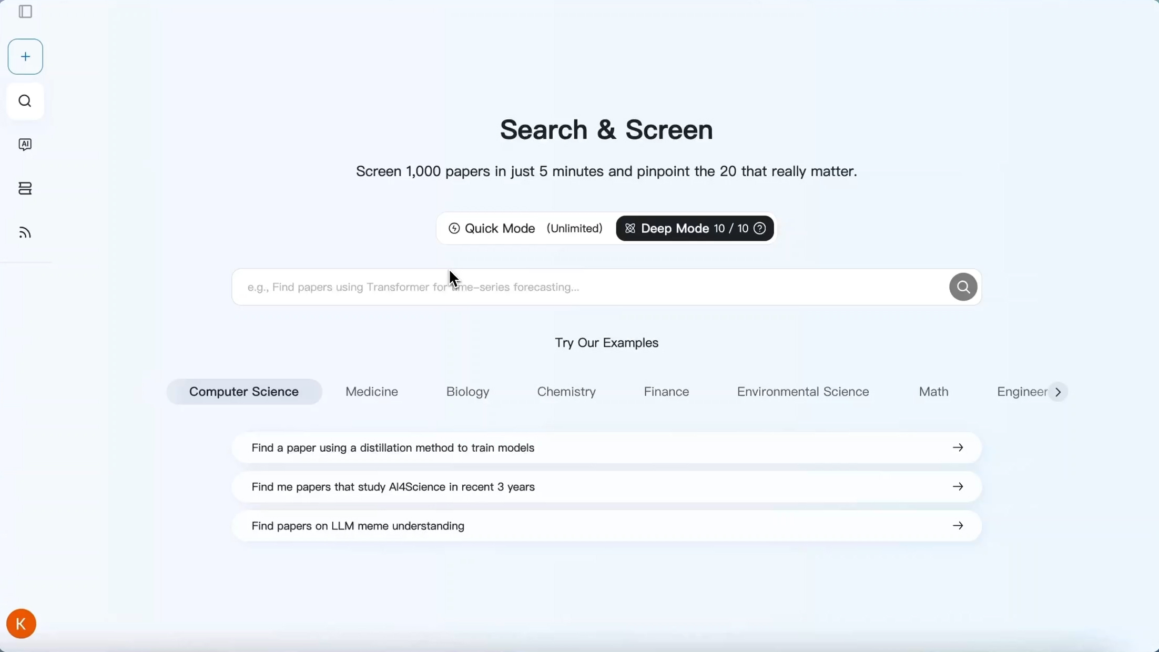
Task: Open the search icon in sidebar
Action: (25, 101)
